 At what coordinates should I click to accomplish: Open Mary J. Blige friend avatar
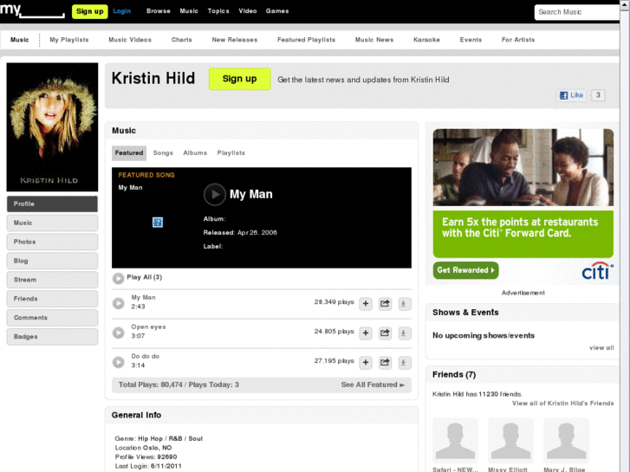(x=566, y=441)
